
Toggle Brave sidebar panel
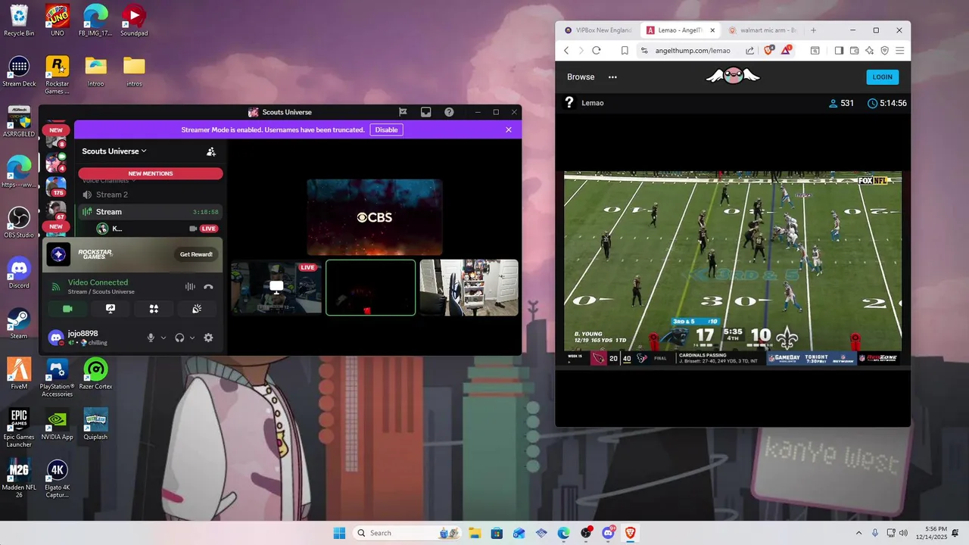pyautogui.click(x=839, y=51)
